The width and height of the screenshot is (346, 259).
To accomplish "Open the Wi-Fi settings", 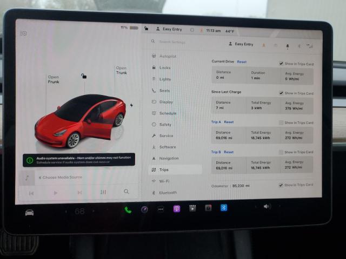I will coord(161,181).
